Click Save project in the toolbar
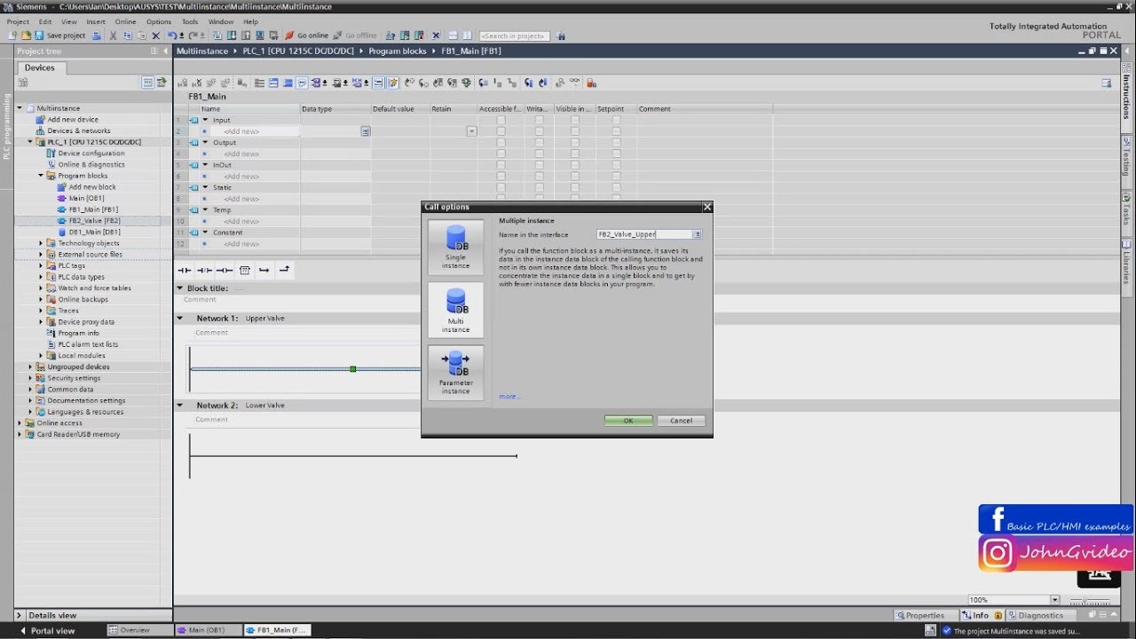 point(60,35)
